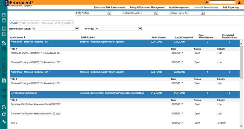This screenshot has height=129, width=244.
Task: Click Medium priority of Test 2
Action: (x=222, y=123)
